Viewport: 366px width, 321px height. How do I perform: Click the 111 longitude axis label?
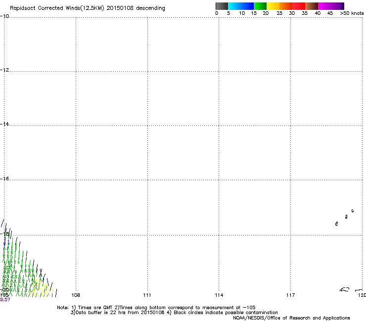point(147,295)
